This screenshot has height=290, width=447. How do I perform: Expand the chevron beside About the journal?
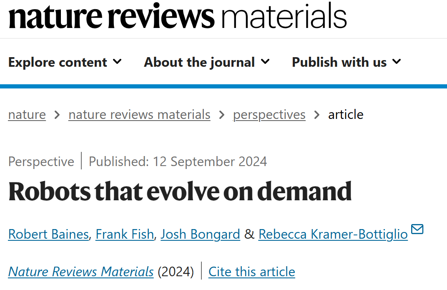pos(265,62)
